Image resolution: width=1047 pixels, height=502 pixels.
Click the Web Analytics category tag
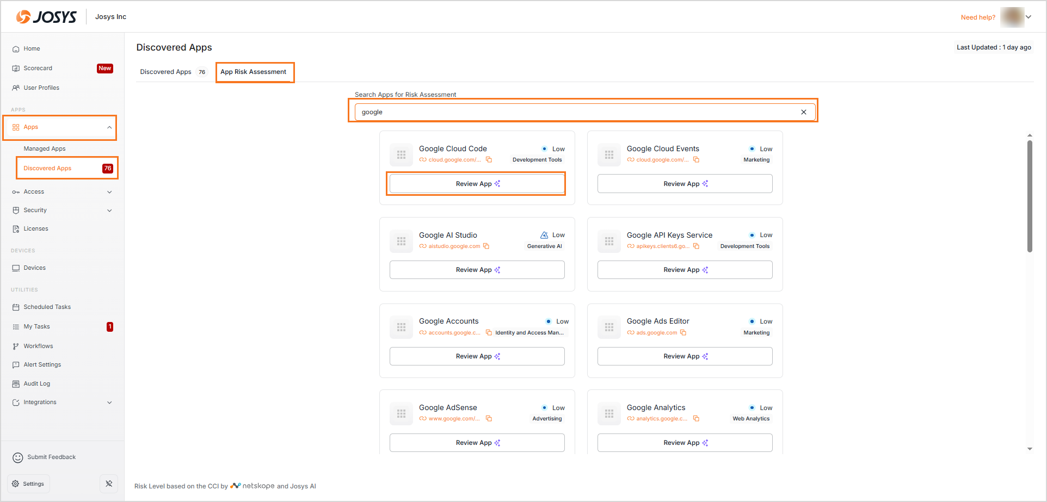pyautogui.click(x=751, y=419)
